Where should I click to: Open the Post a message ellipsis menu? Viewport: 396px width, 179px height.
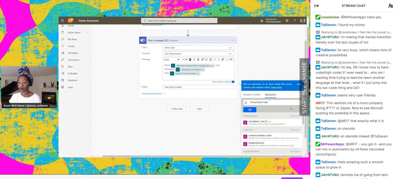coord(233,40)
